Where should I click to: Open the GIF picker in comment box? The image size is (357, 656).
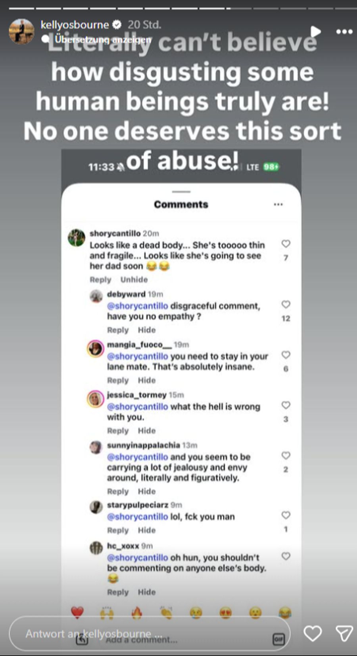point(279,639)
